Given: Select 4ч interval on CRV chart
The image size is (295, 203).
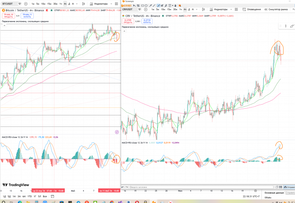Looking at the screenshot, I should (185, 10).
